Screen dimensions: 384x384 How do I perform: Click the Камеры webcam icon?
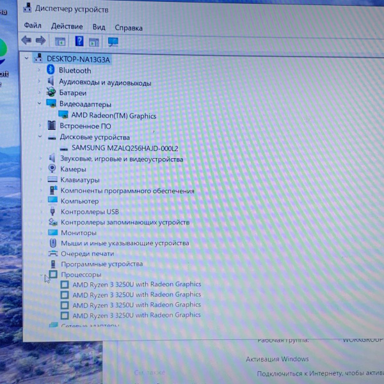click(x=52, y=168)
